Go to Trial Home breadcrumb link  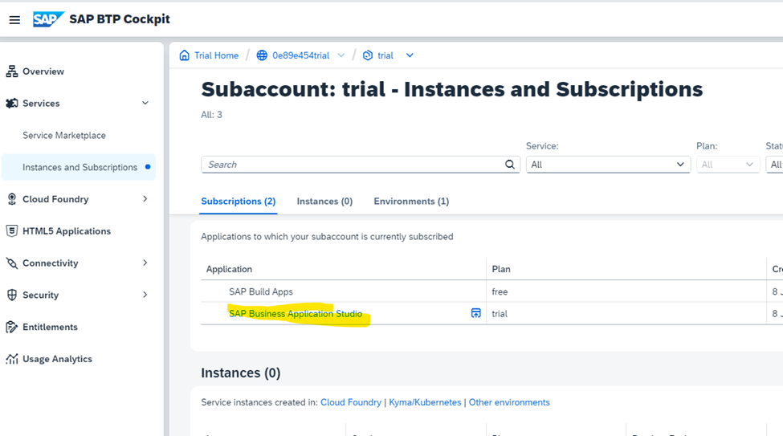click(x=216, y=55)
